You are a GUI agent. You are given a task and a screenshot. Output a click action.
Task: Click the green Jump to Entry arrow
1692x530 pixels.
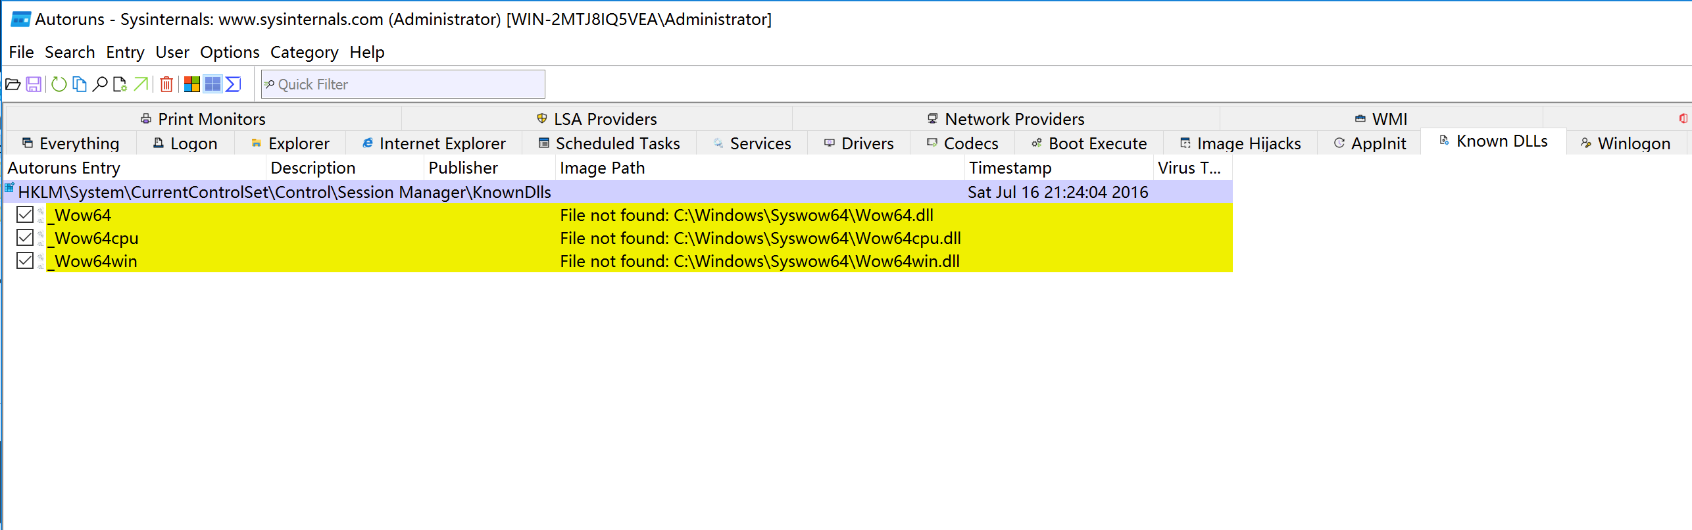[141, 84]
